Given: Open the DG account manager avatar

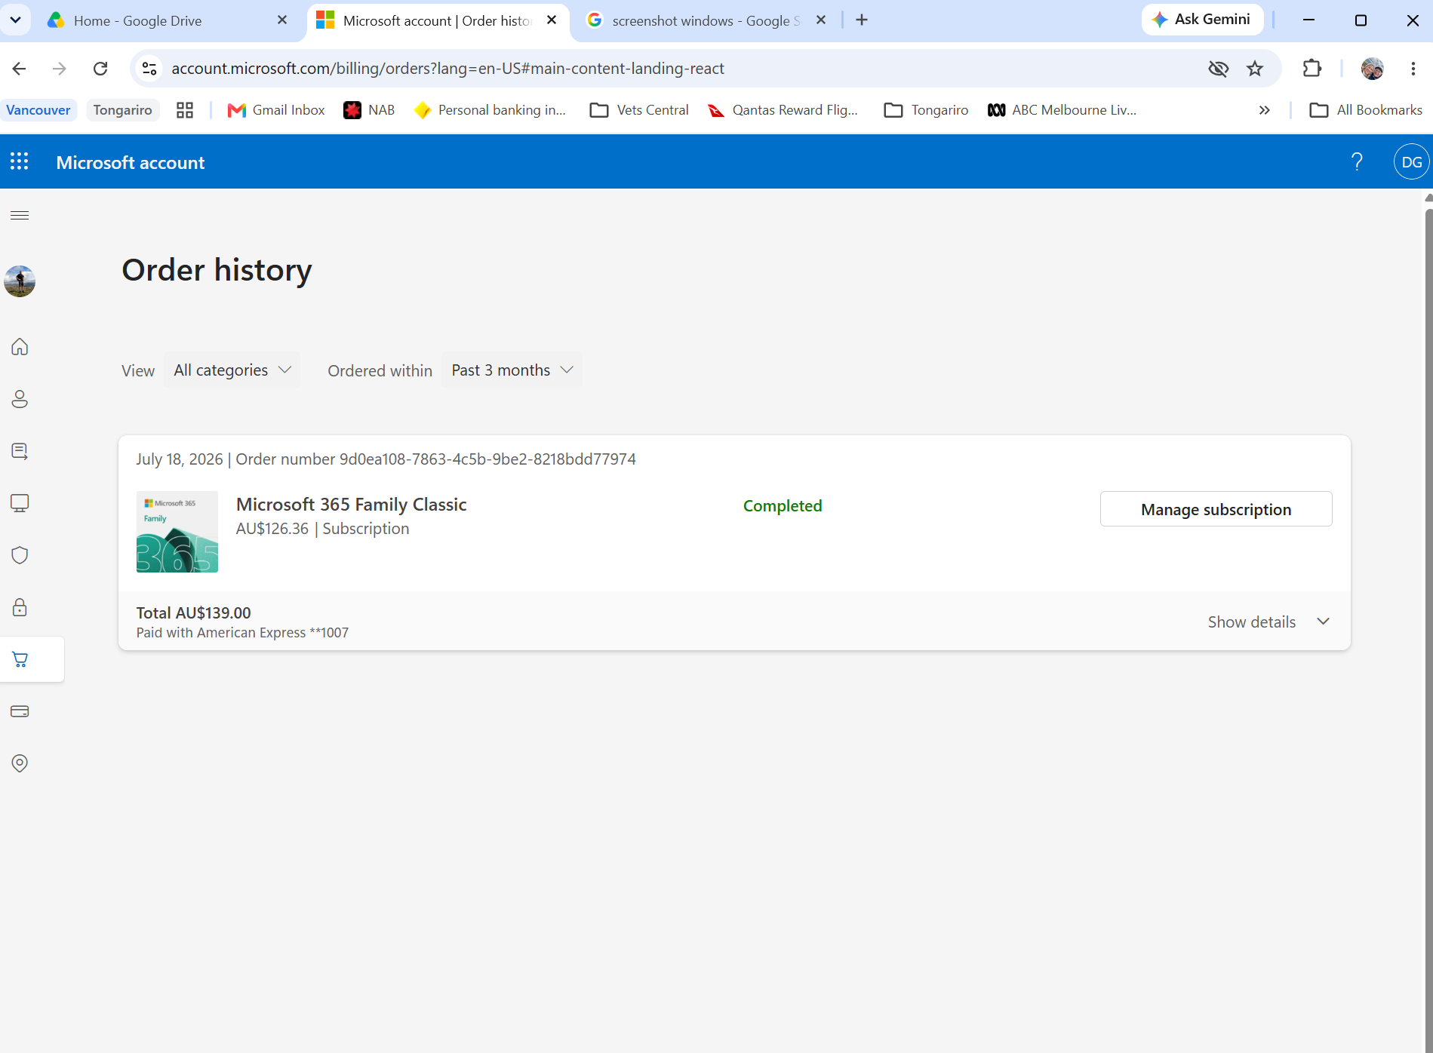Looking at the screenshot, I should (1411, 161).
